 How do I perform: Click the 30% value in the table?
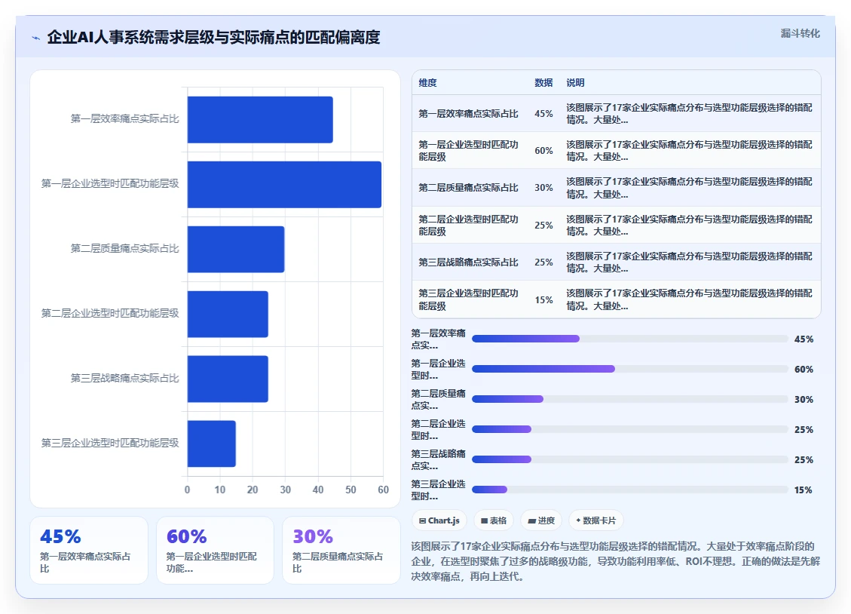coord(543,188)
